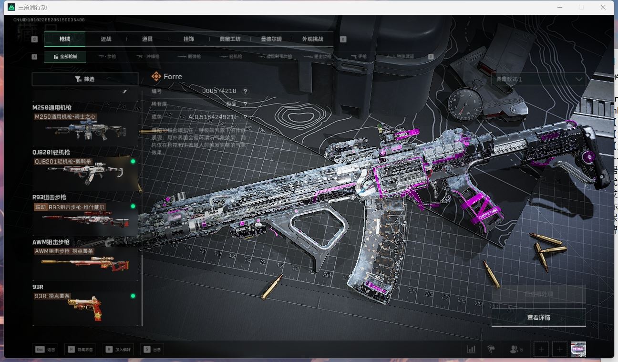Screen dimensions: 618x362
Task: Click the 查看详情 button
Action: tap(538, 318)
